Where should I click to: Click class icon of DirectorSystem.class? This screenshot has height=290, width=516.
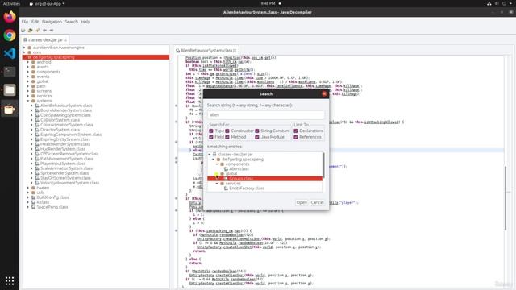point(37,130)
